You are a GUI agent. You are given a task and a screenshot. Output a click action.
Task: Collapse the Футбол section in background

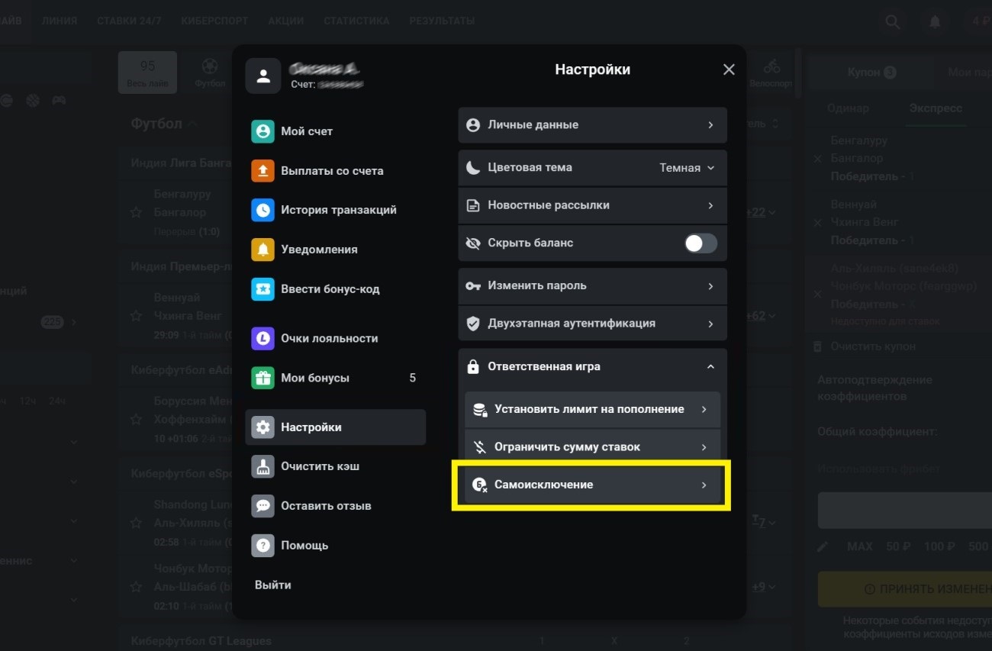click(193, 124)
